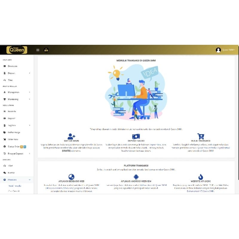
Task: Open the Daftar Harga page
Action: point(14,132)
